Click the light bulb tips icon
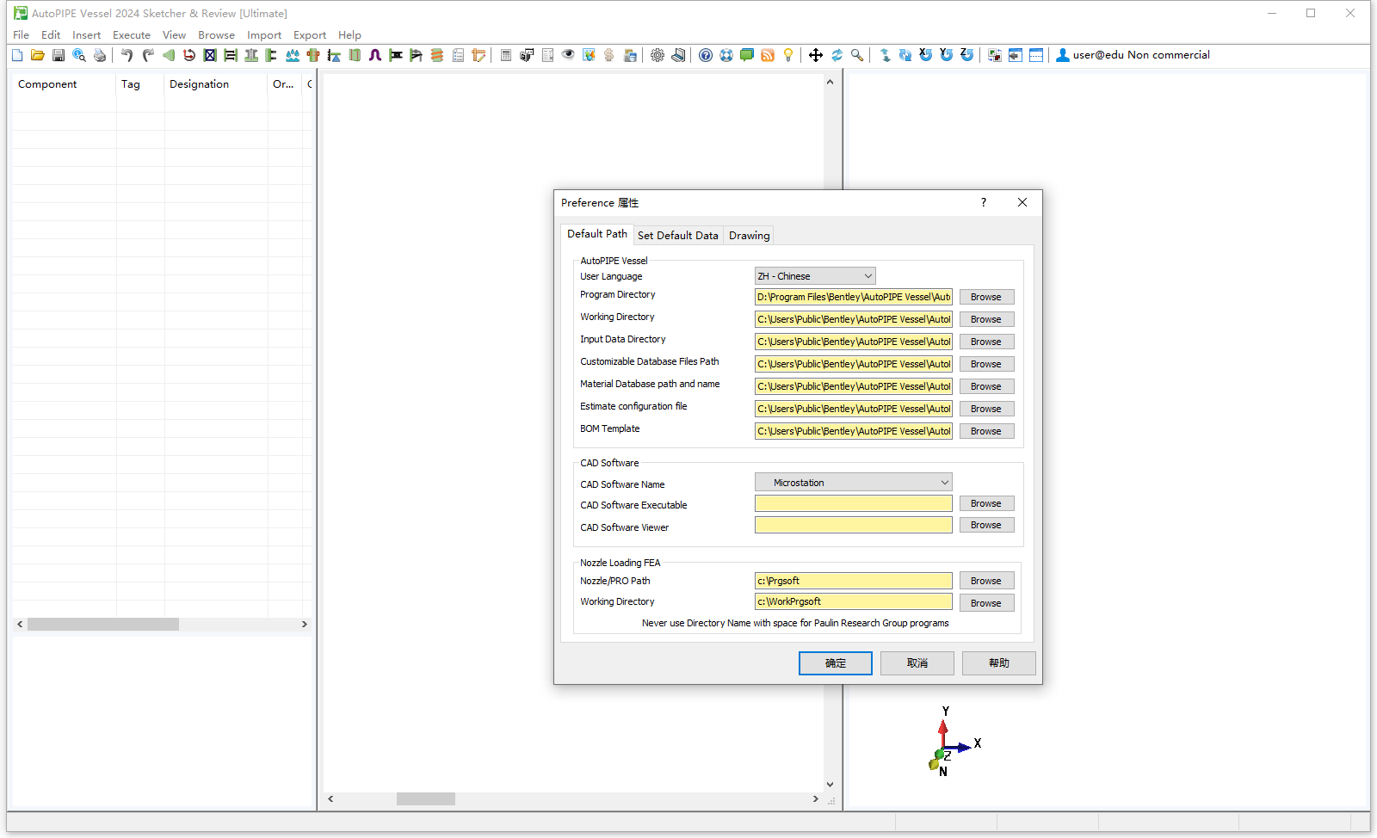The image size is (1377, 838). click(788, 55)
